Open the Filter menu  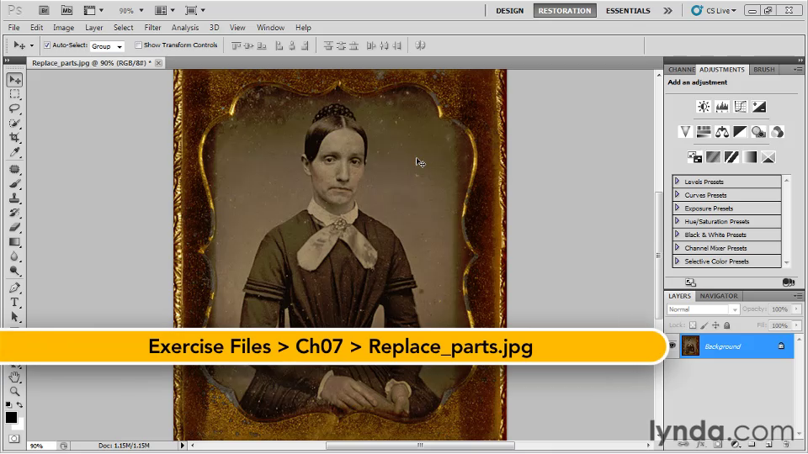pyautogui.click(x=152, y=28)
